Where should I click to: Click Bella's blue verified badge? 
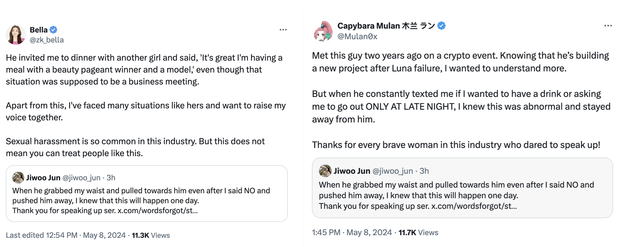pyautogui.click(x=54, y=30)
